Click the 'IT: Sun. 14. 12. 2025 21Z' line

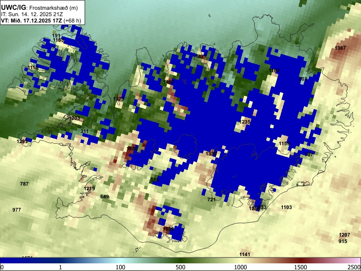[x=32, y=14]
